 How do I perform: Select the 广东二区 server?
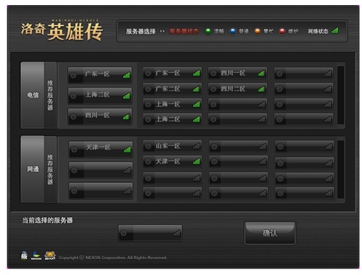click(x=172, y=89)
